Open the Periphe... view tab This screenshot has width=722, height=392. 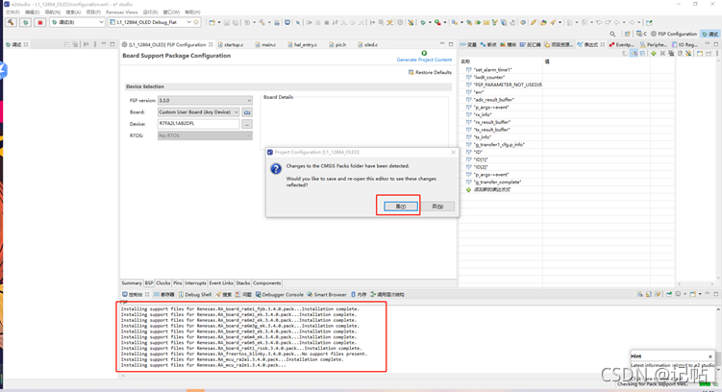pyautogui.click(x=654, y=44)
